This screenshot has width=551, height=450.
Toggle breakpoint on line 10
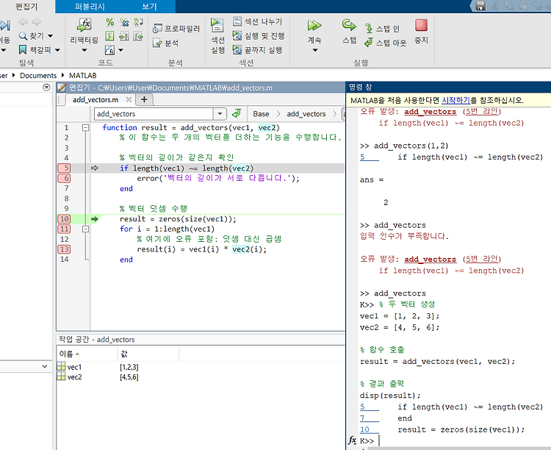[x=65, y=219]
